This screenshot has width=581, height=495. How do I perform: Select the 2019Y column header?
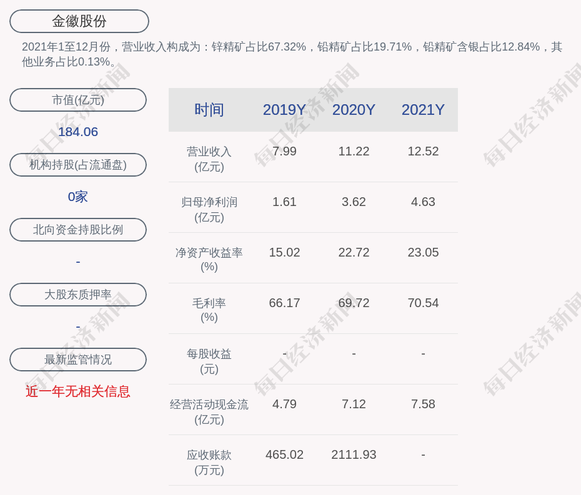coord(284,110)
